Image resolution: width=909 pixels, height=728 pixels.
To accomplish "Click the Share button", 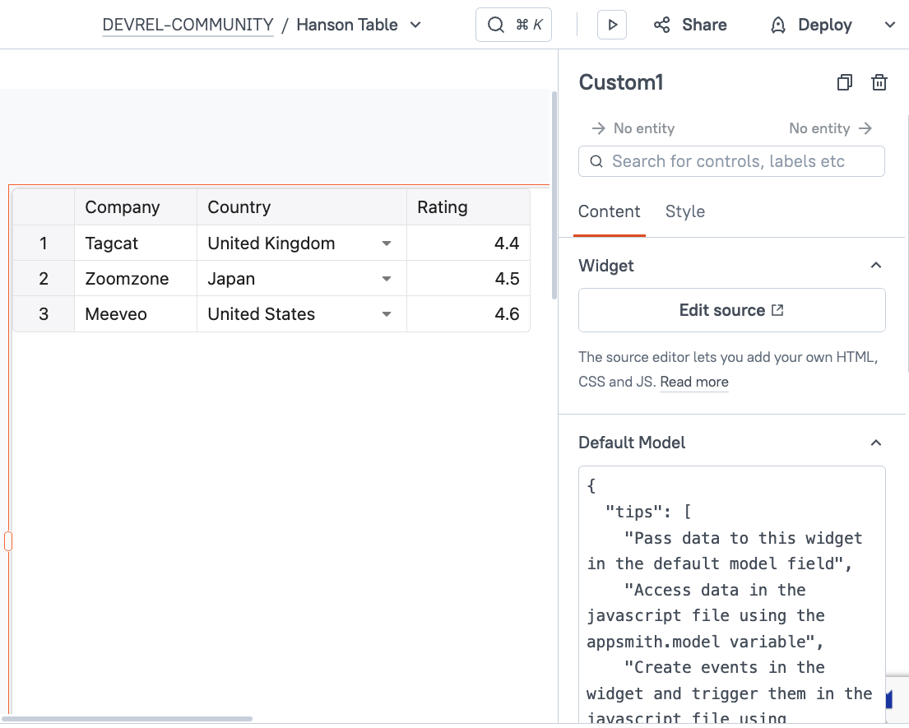I will pyautogui.click(x=690, y=25).
